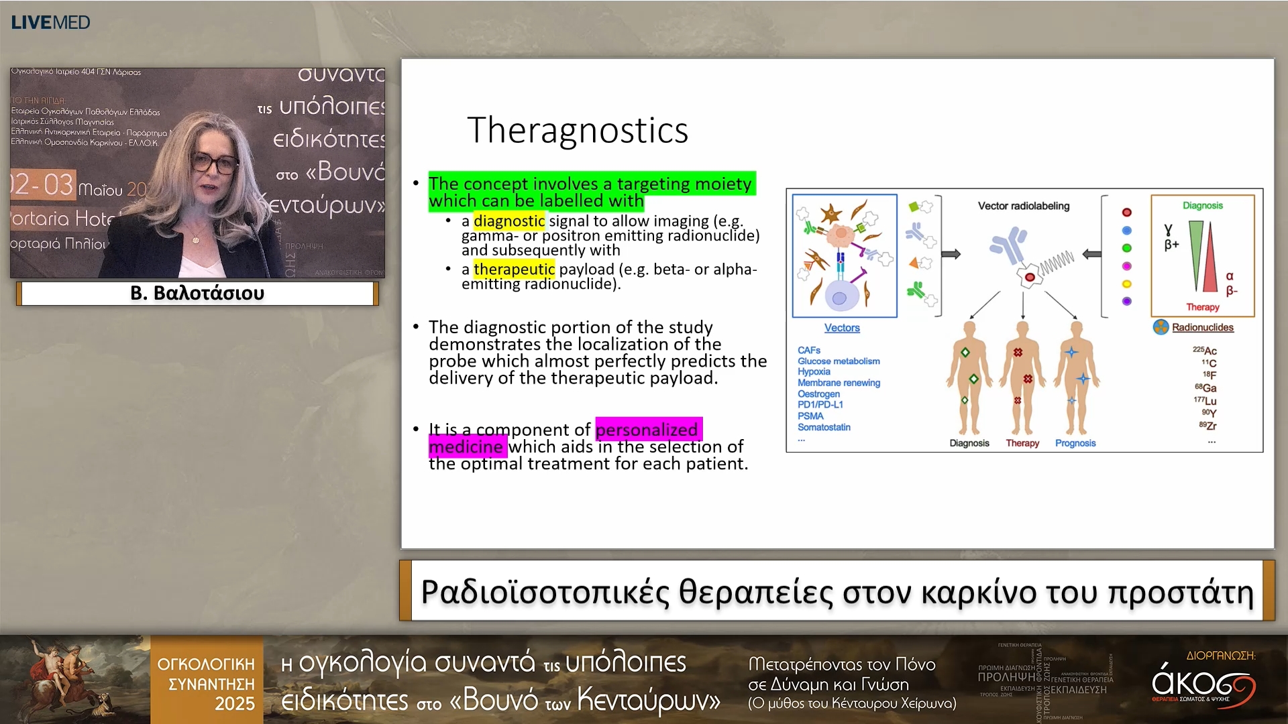Click the banner word cloud with ΠΡΟΛΗΨΗ and ΕΚΠΑΙΔΕΥΣΗ
Screen dimensions: 1288x724
pos(1044,681)
